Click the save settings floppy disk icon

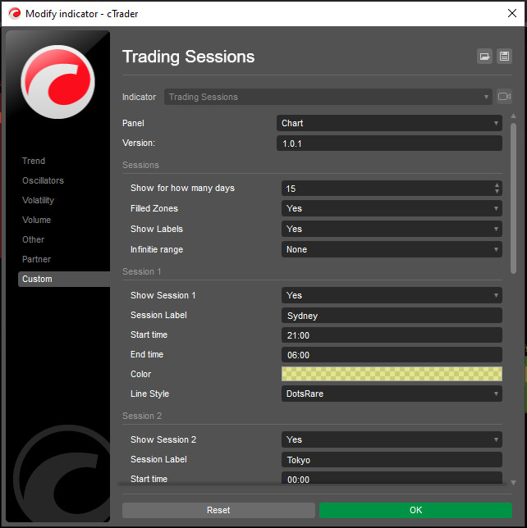point(504,57)
